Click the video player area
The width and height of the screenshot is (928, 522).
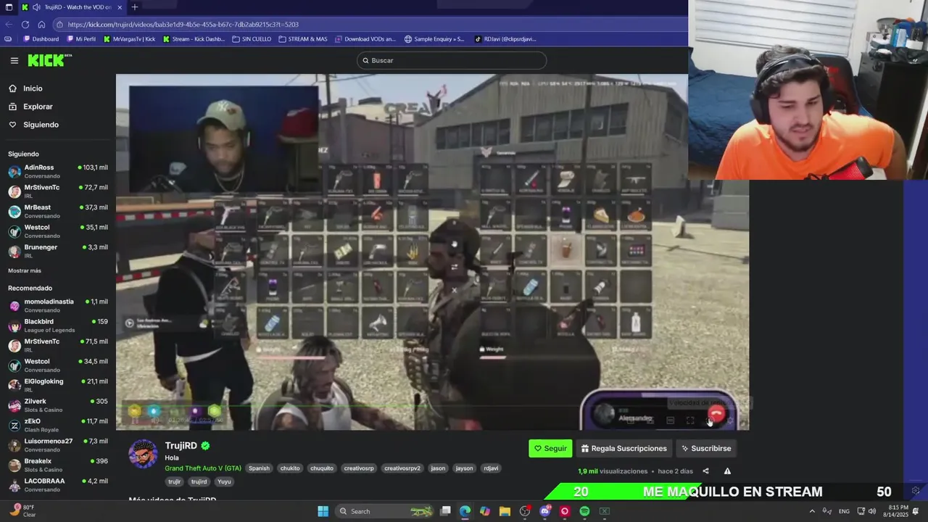[x=432, y=252]
